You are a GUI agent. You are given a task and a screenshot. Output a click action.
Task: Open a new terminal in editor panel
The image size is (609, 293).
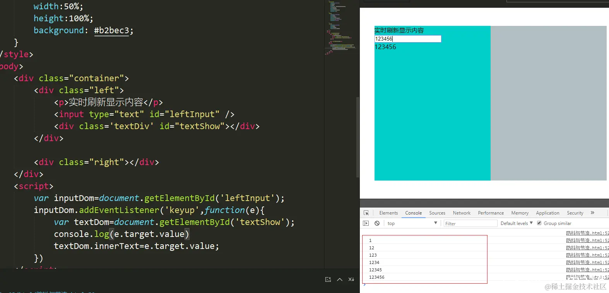click(x=328, y=279)
